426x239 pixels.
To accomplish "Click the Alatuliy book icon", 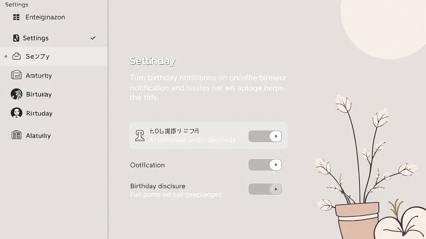I will [17, 135].
